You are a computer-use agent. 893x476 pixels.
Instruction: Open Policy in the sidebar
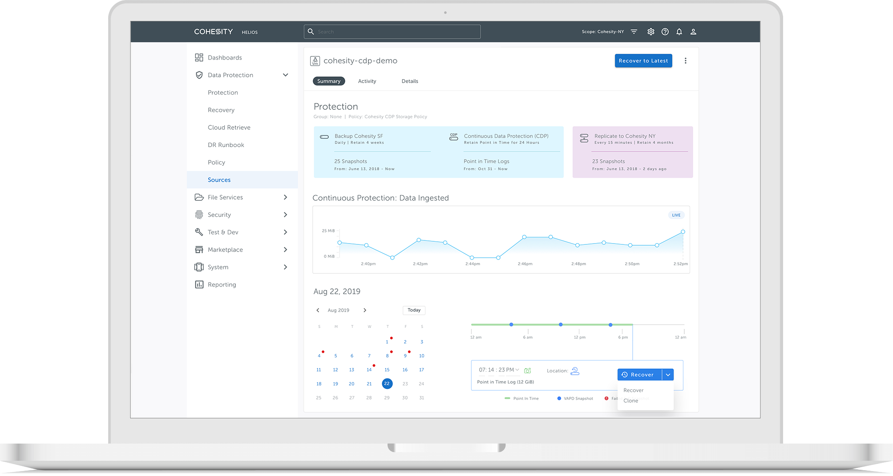point(216,163)
